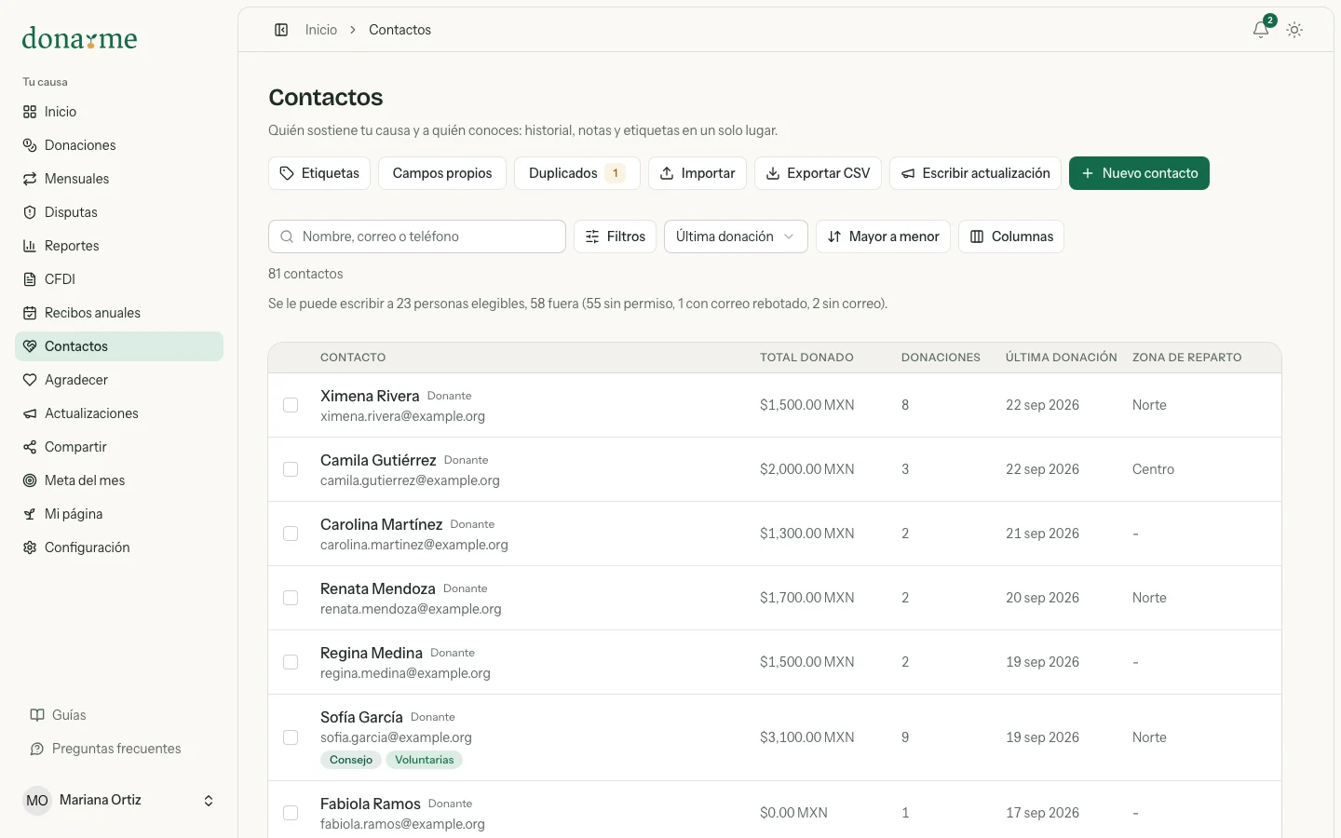Image resolution: width=1341 pixels, height=838 pixels.
Task: Go to Meta del mes
Action: pyautogui.click(x=119, y=480)
